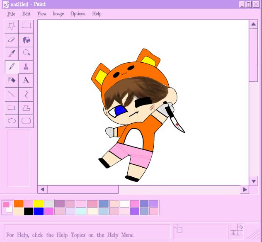
Task: Minimize the Paint window
Action: point(242,5)
